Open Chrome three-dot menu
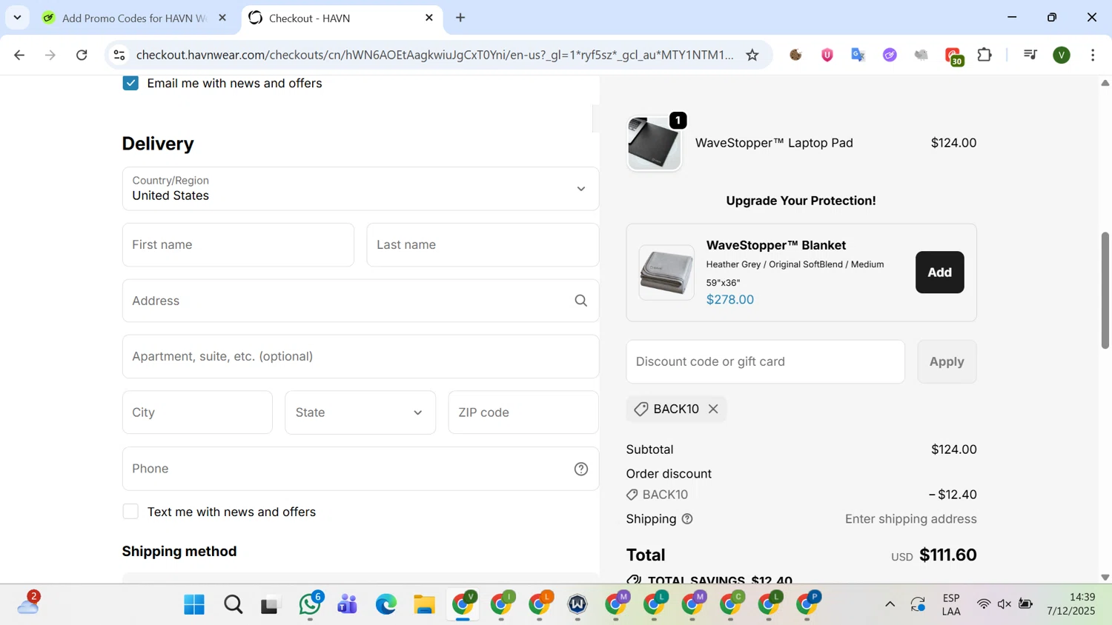1112x625 pixels. 1093,55
